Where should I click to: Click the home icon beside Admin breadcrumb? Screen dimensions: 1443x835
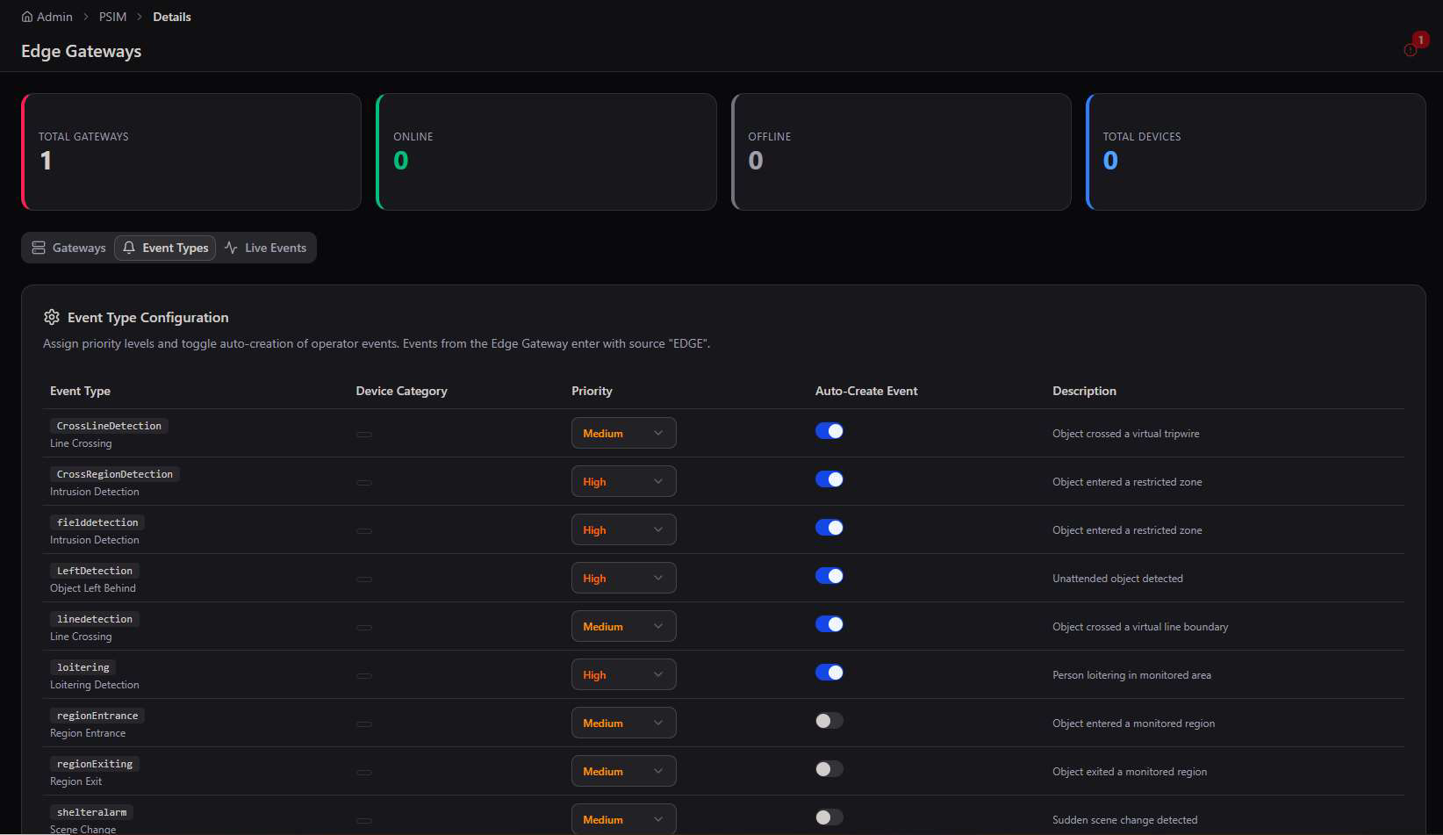pyautogui.click(x=27, y=17)
